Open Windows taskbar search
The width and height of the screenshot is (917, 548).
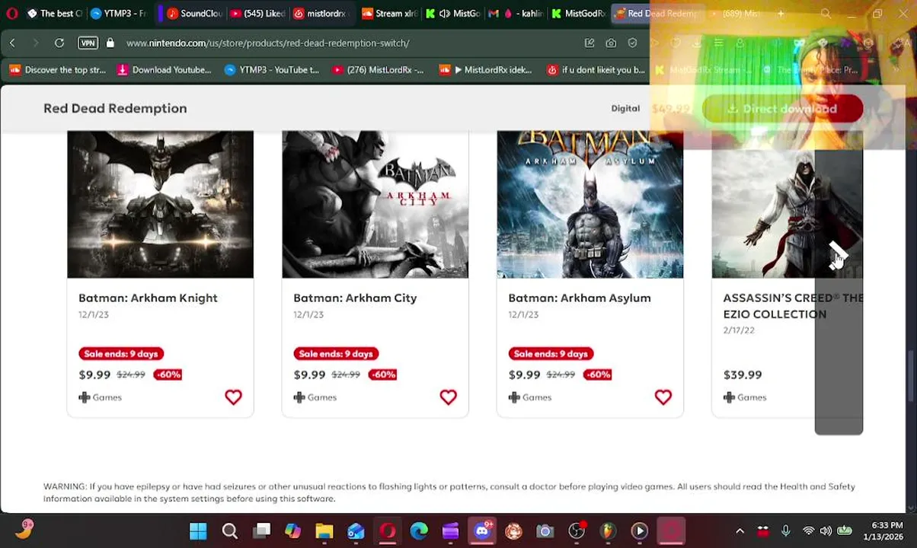tap(229, 531)
